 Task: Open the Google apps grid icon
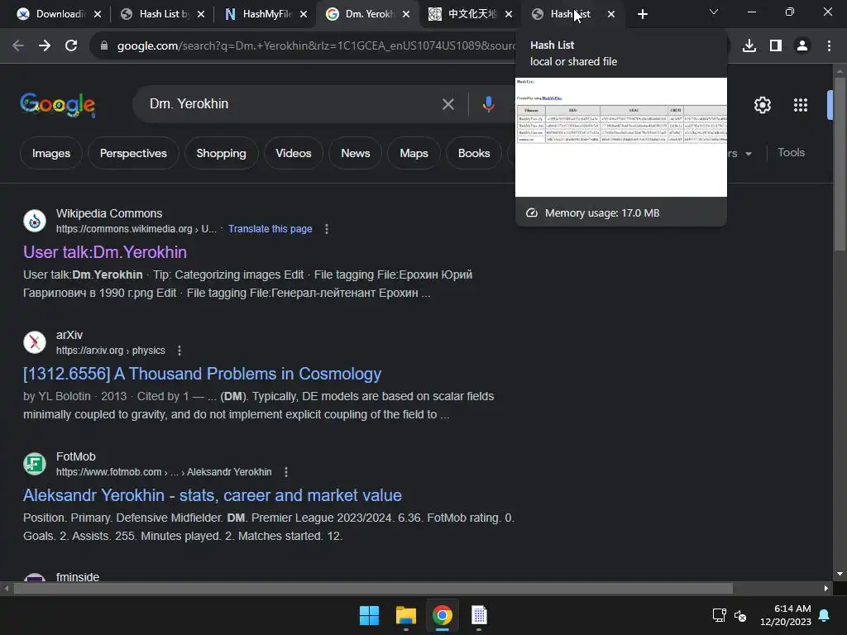[801, 105]
